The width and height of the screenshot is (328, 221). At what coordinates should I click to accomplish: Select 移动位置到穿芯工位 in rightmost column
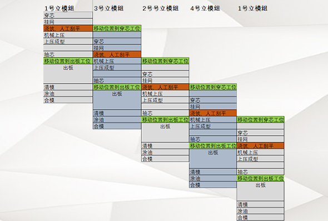click(x=260, y=120)
